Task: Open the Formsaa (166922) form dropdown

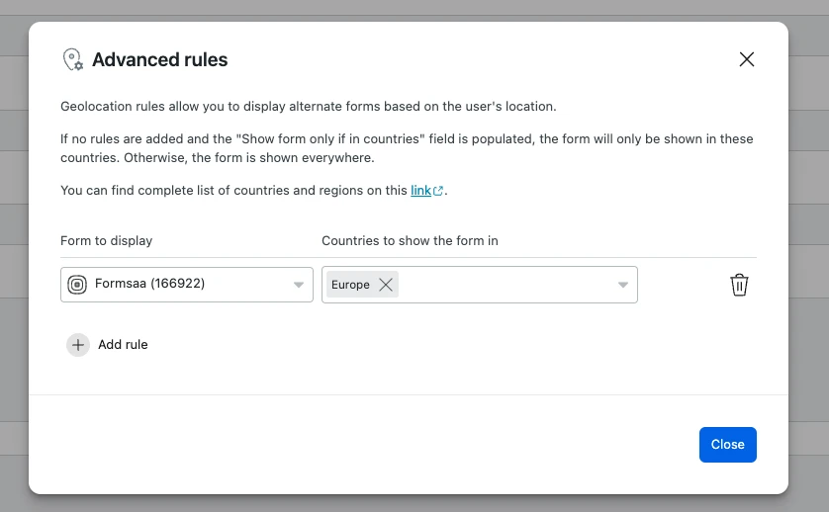Action: coord(178,285)
